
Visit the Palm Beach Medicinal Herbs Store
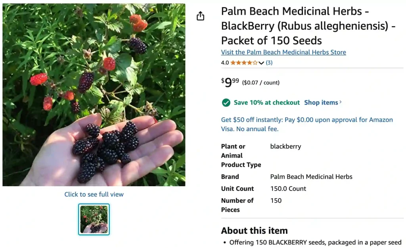point(283,52)
